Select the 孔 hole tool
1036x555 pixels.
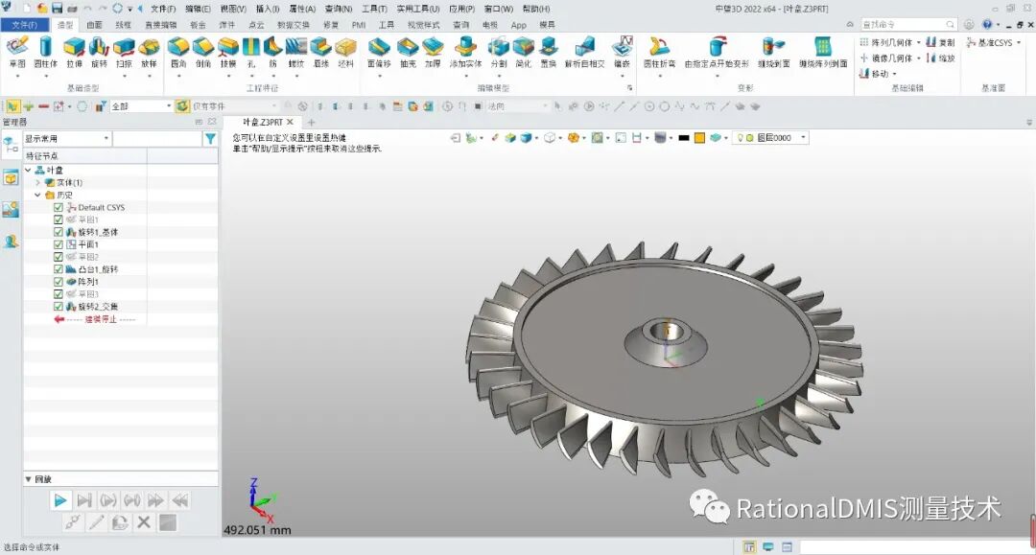click(x=251, y=53)
